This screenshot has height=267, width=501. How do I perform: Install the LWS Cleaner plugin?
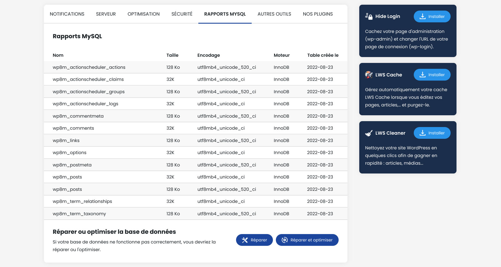[432, 133]
